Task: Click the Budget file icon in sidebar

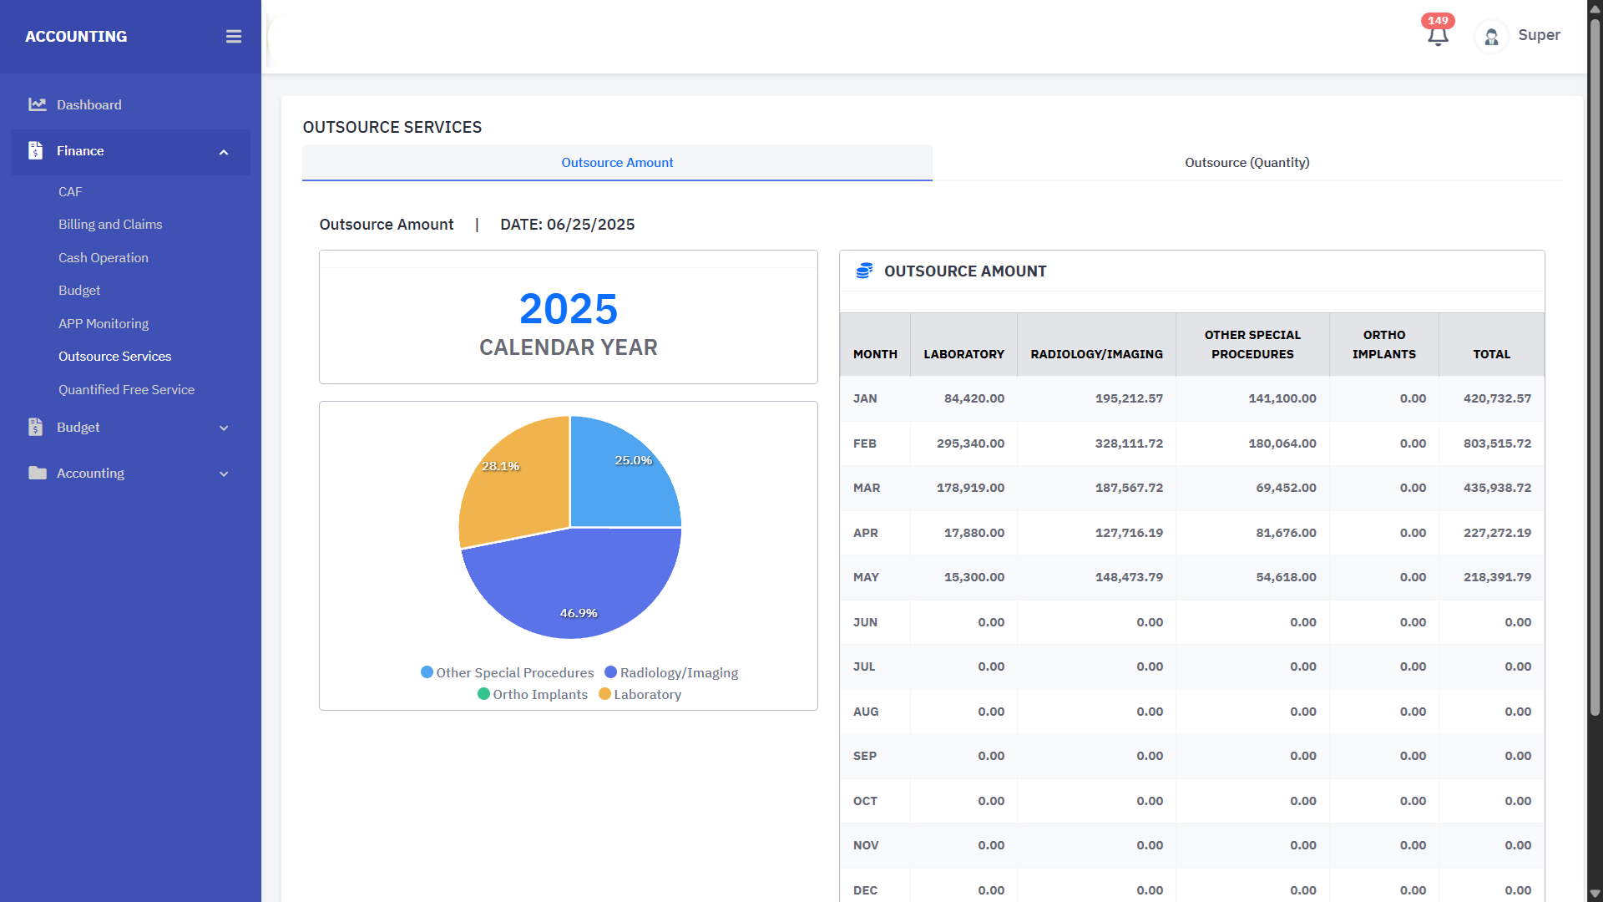Action: click(x=35, y=428)
